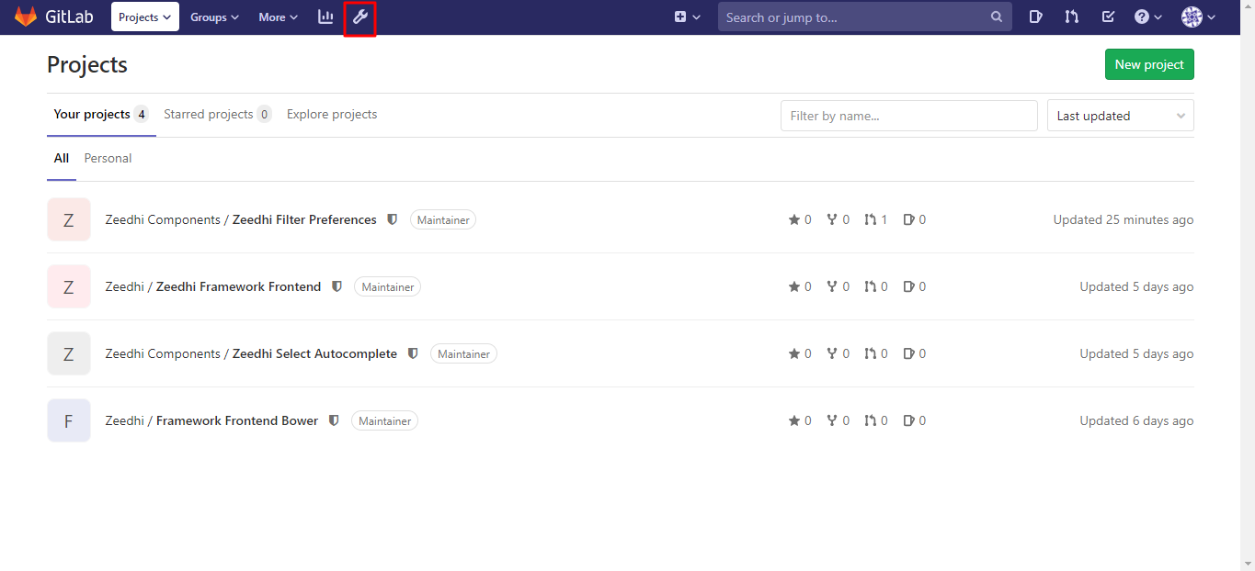The image size is (1255, 571).
Task: Open merge requests count on Framework Frontend Bower
Action: 876,420
